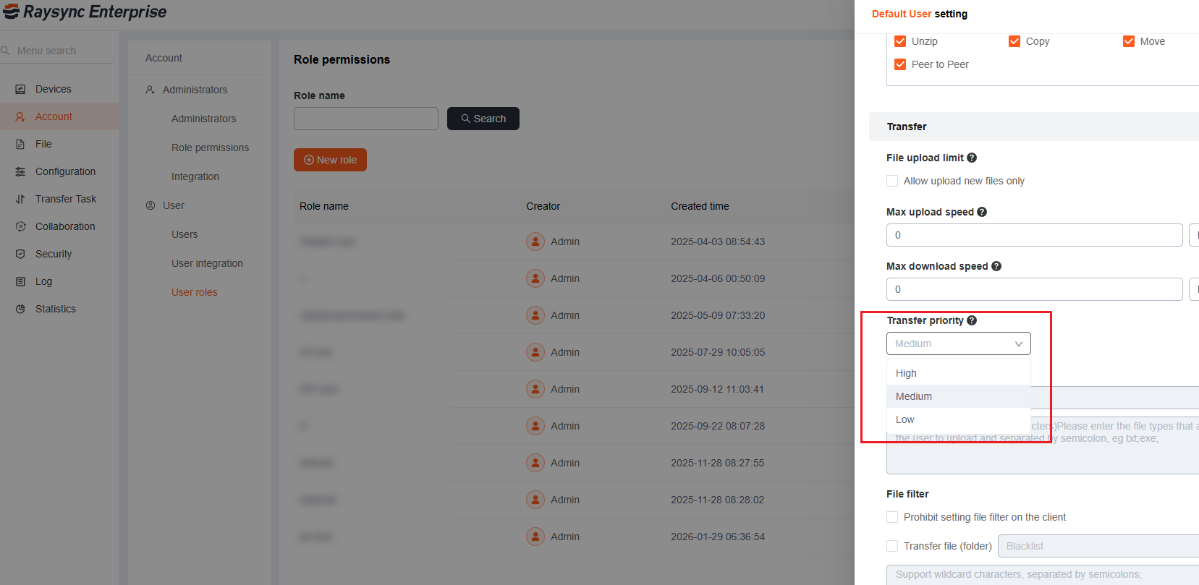Click the Collaboration sidebar icon
This screenshot has width=1199, height=585.
click(20, 226)
